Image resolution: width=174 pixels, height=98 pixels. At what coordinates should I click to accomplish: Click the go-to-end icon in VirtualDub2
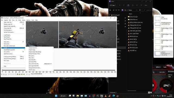point(15,74)
